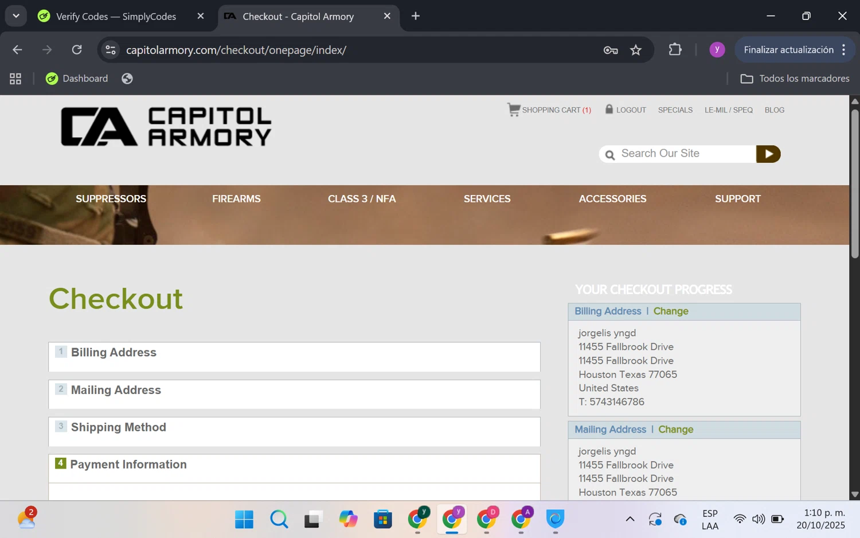860x538 pixels.
Task: Open a new browser tab
Action: pos(416,16)
